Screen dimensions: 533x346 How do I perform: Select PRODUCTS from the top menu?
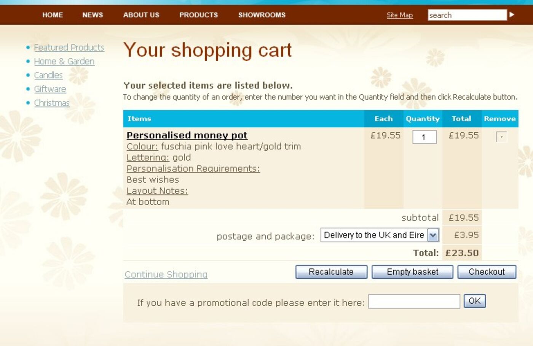[x=198, y=15]
